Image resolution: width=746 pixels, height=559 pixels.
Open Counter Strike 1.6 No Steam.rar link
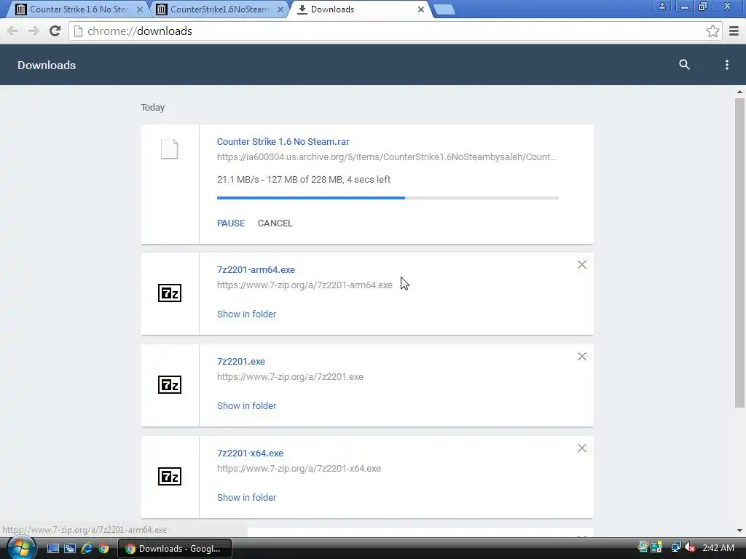point(283,142)
